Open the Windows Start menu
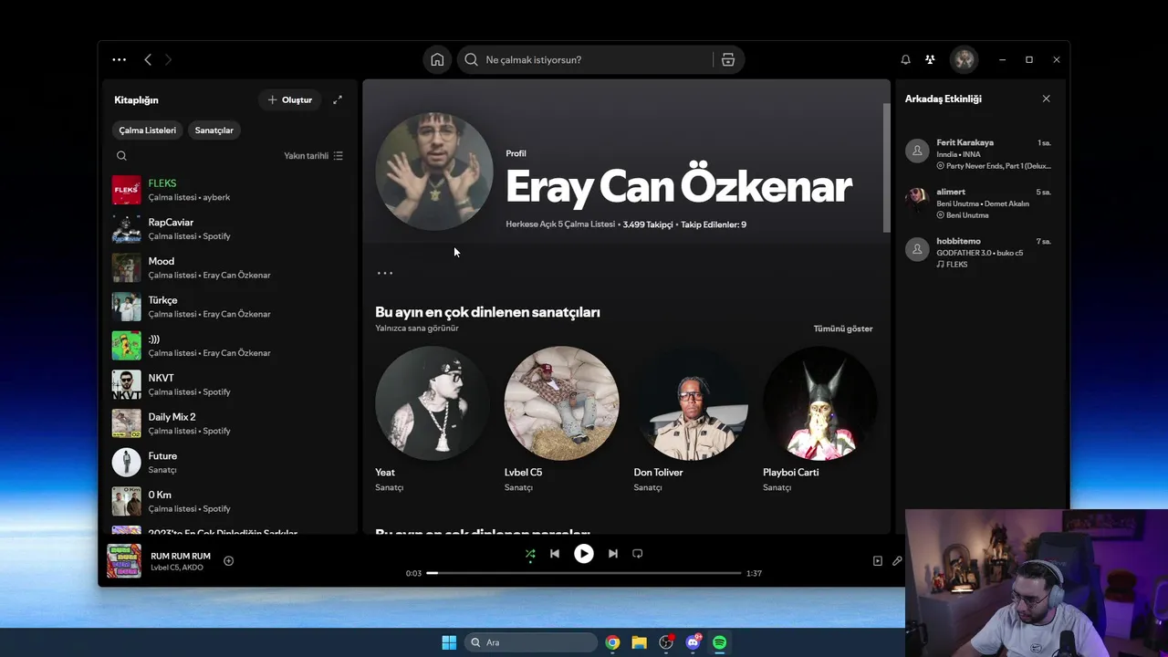The image size is (1168, 657). coord(449,642)
